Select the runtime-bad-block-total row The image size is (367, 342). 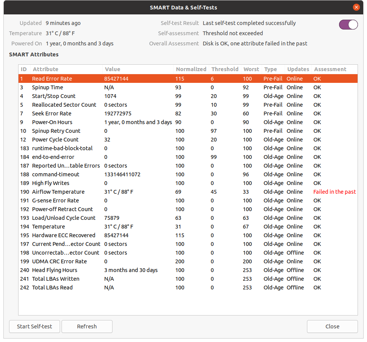point(188,148)
